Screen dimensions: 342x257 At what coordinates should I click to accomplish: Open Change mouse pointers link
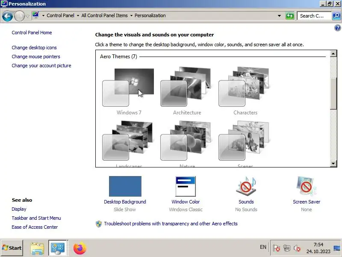pos(36,57)
